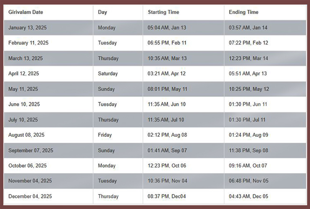
Task: Click the March 13, 2025 date cell
Action: pyautogui.click(x=25, y=58)
